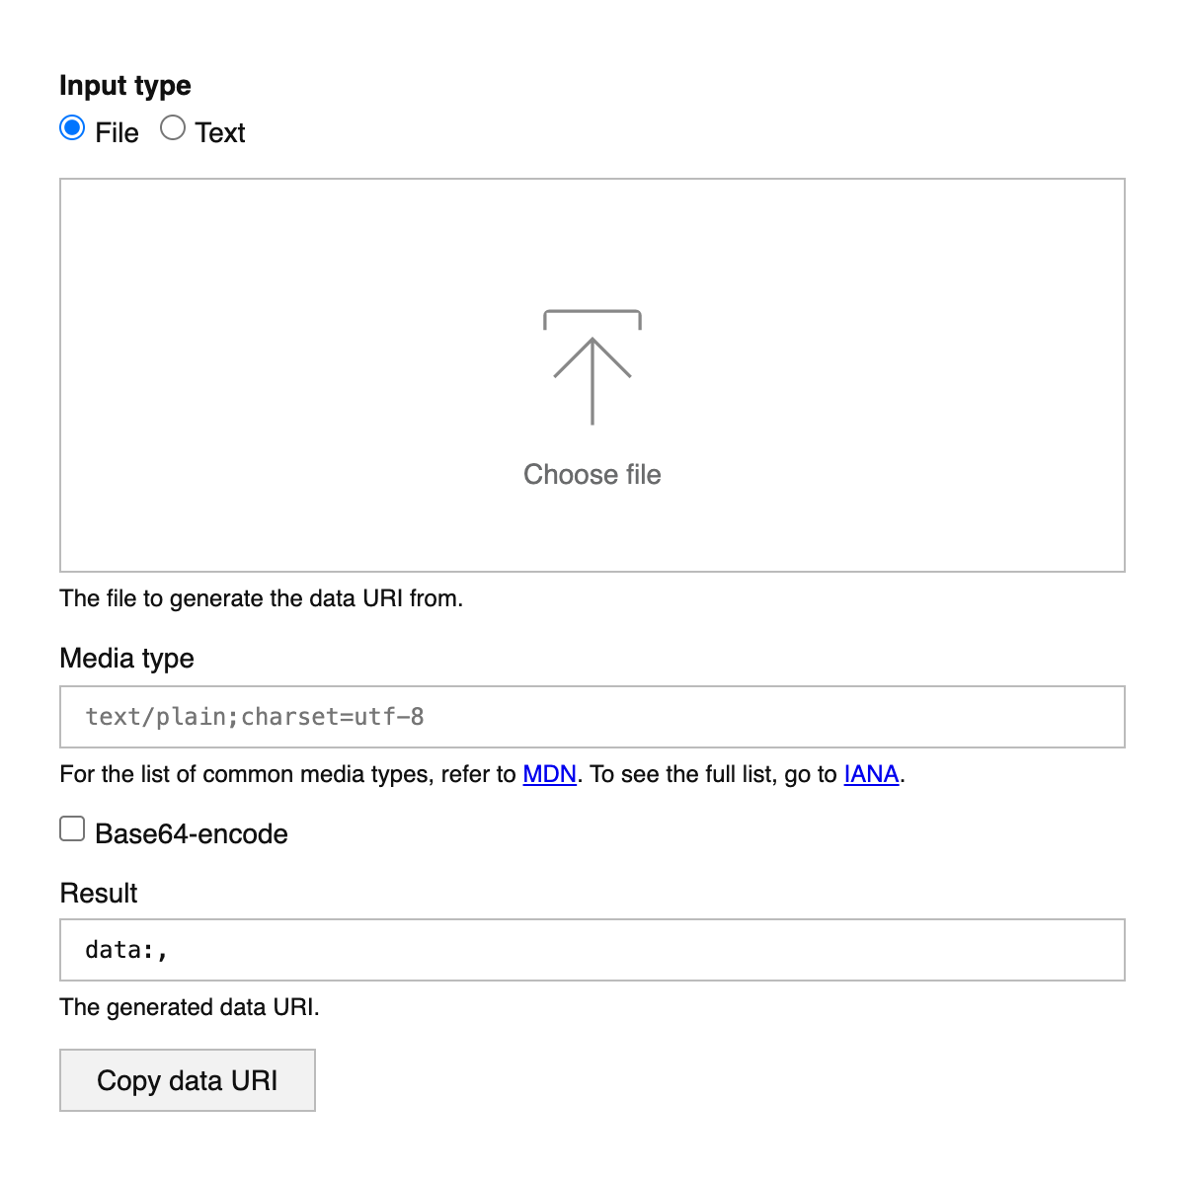Image resolution: width=1185 pixels, height=1179 pixels.
Task: Click the upload arrow icon
Action: click(592, 368)
